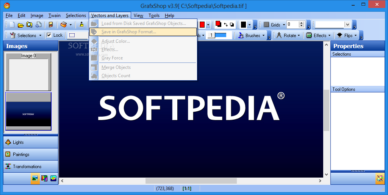This screenshot has height=195, width=388.
Task: Click the colorful shapes icon in bottom-left panel
Action: point(53,178)
